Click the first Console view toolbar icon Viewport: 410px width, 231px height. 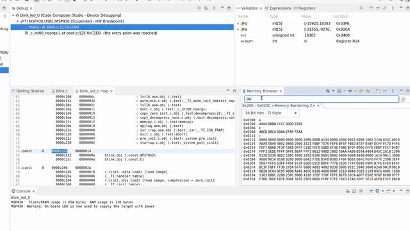[x=347, y=191]
